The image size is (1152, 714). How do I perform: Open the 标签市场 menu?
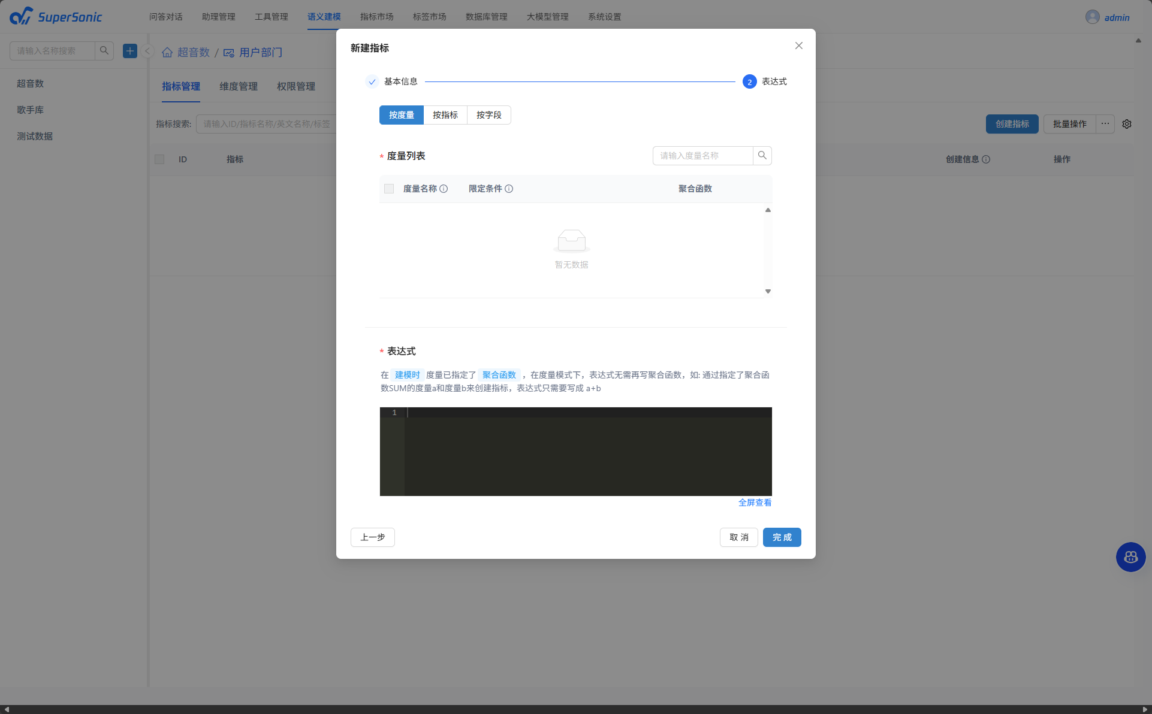[x=430, y=17]
